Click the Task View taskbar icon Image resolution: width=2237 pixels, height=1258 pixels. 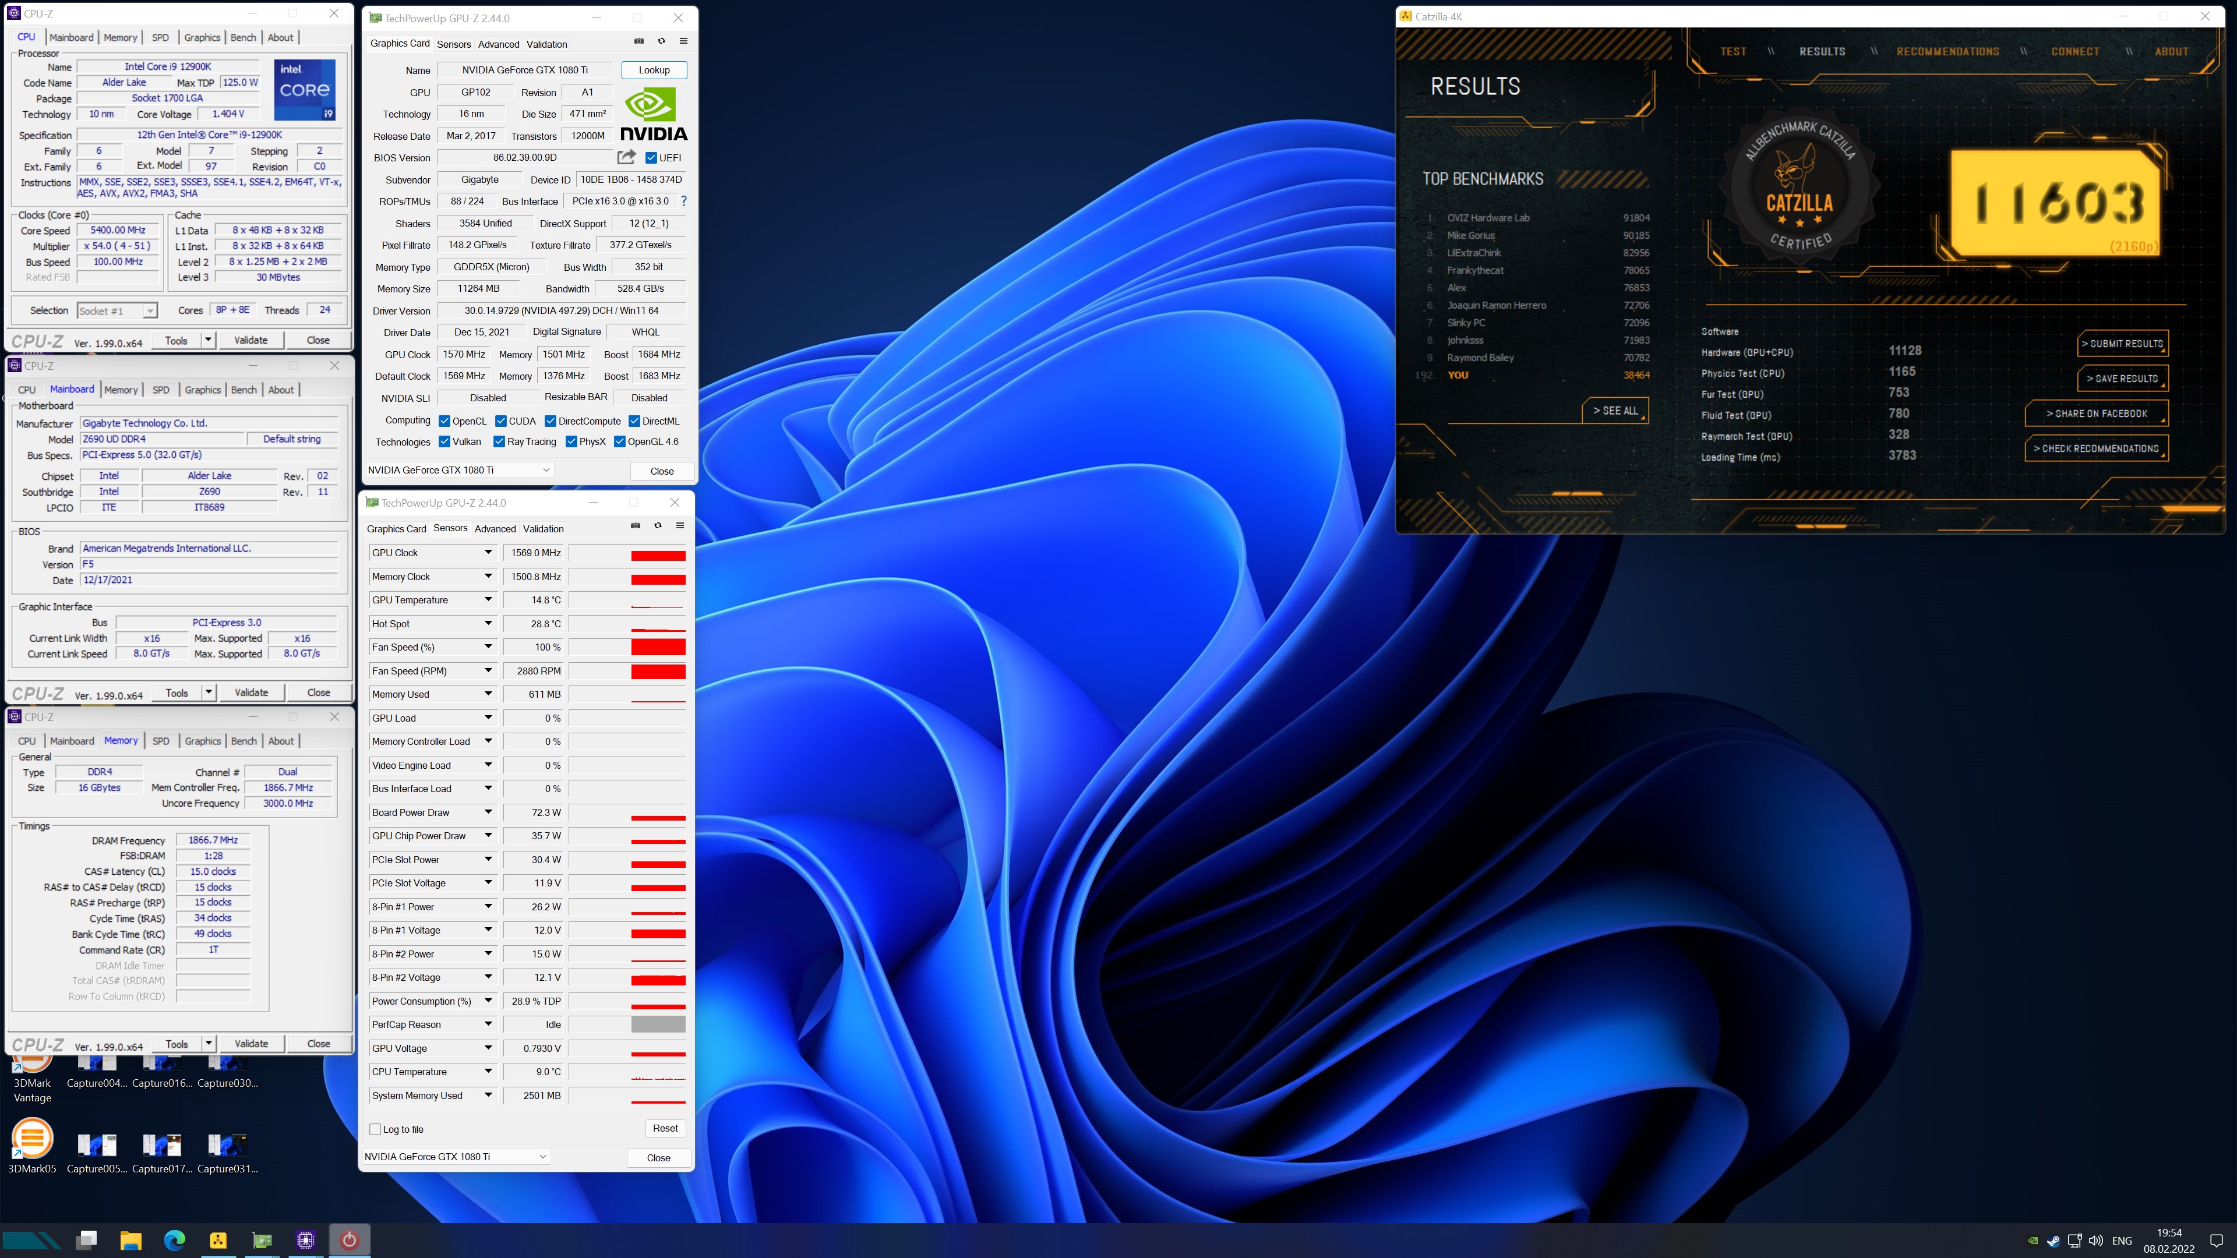point(87,1241)
